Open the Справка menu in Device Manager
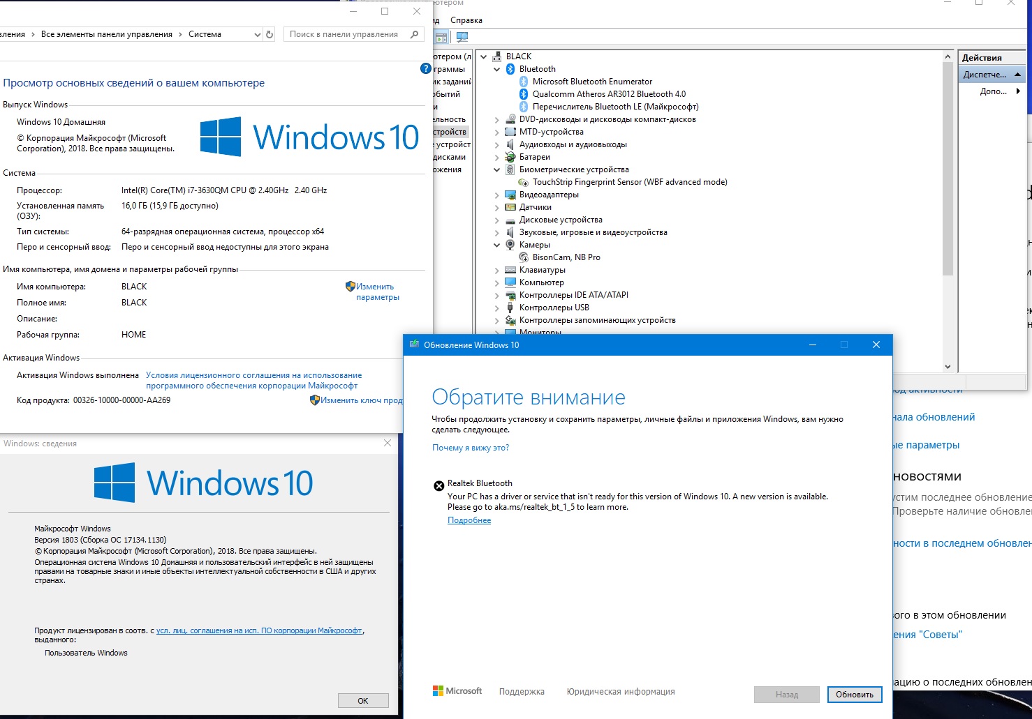 466,20
